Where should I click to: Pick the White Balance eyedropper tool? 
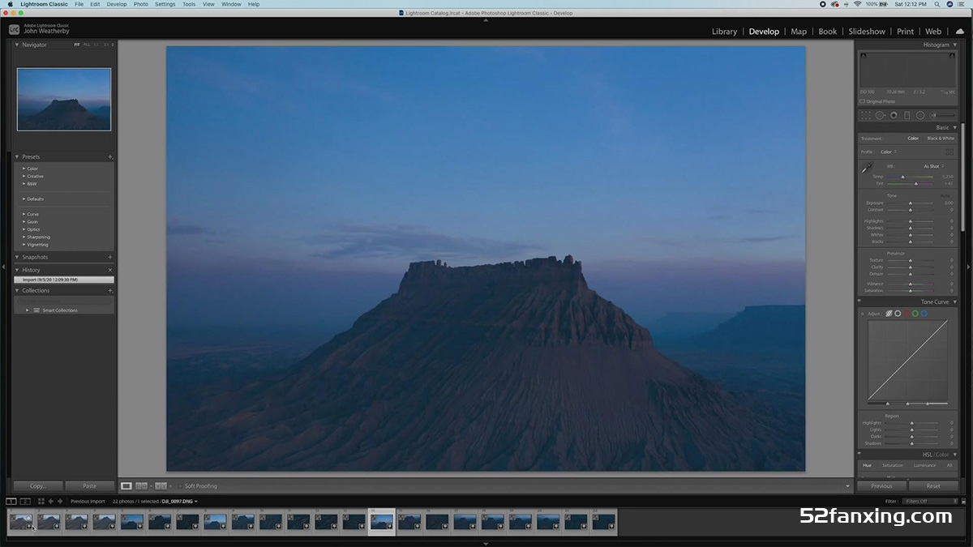pos(867,167)
